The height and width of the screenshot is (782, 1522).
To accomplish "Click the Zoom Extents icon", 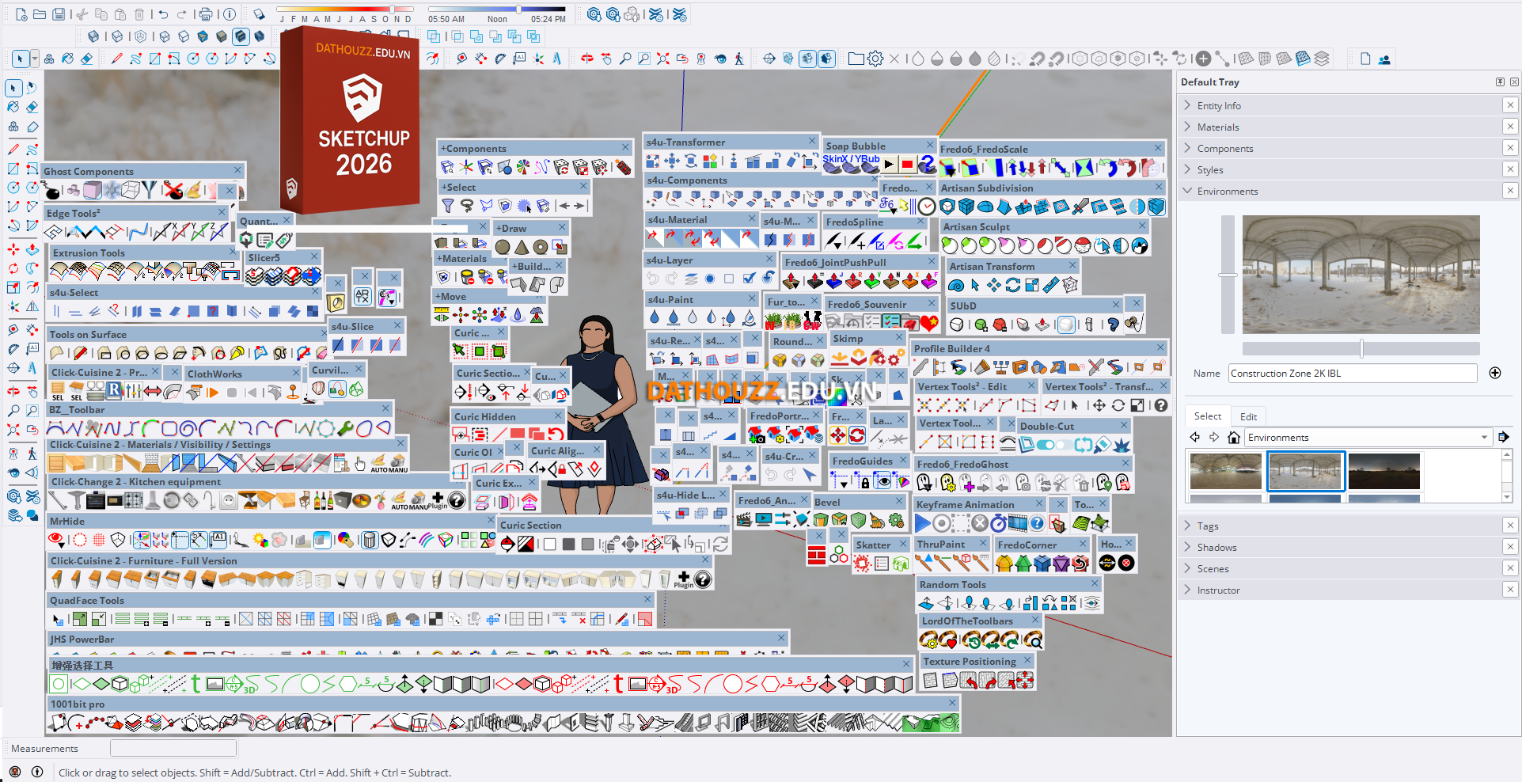I will point(662,59).
